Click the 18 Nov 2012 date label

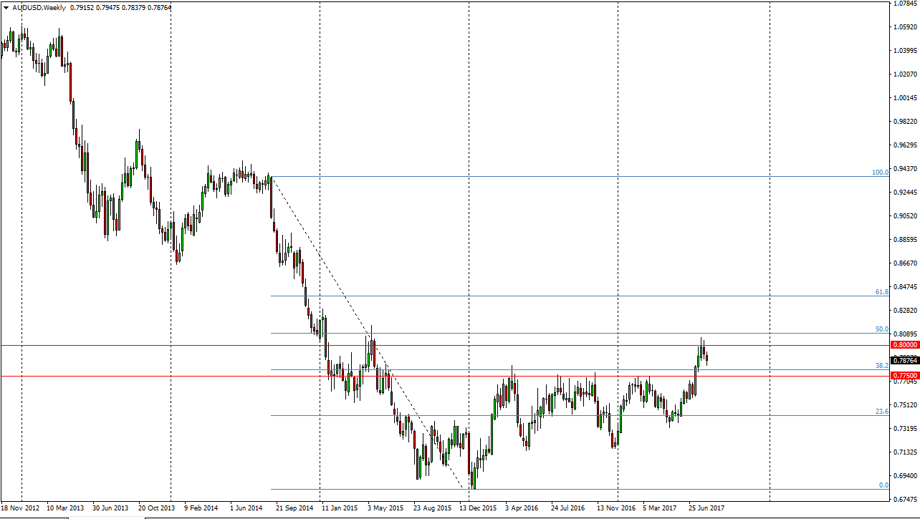pos(21,508)
